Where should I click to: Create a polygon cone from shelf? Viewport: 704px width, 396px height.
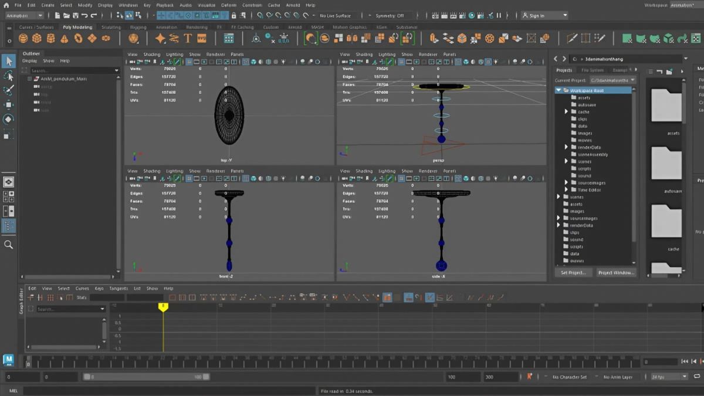(x=65, y=38)
